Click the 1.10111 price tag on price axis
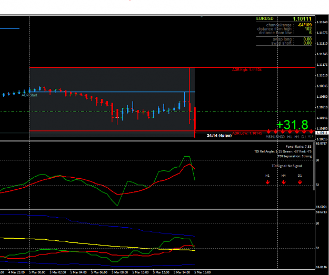Viewport: 329px width, 275px height. coord(322,133)
